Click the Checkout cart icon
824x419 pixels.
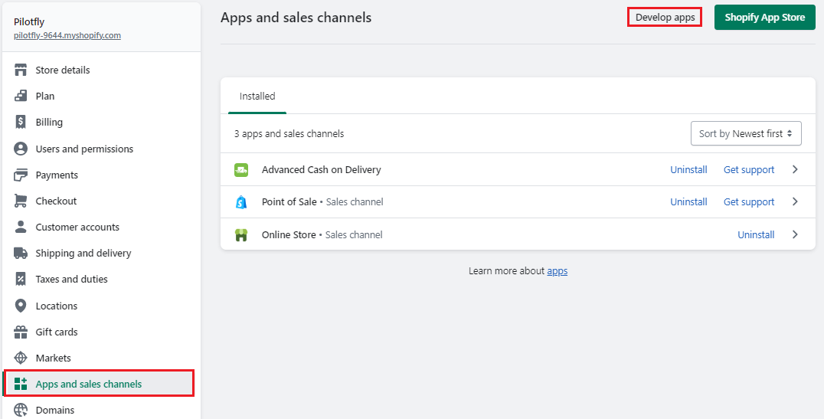click(21, 201)
